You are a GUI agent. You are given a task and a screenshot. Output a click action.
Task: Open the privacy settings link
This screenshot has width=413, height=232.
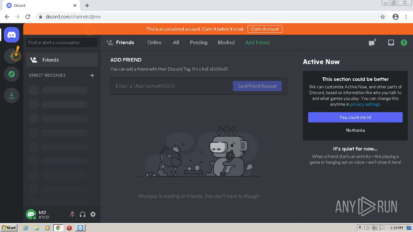(366, 104)
